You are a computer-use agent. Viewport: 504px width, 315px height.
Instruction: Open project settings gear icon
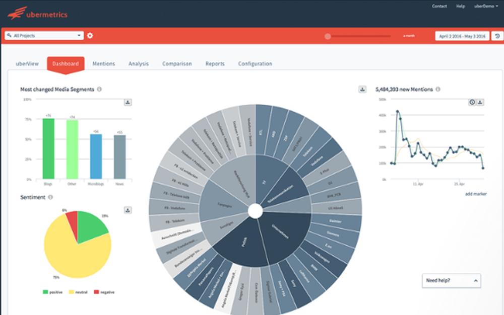click(x=90, y=36)
